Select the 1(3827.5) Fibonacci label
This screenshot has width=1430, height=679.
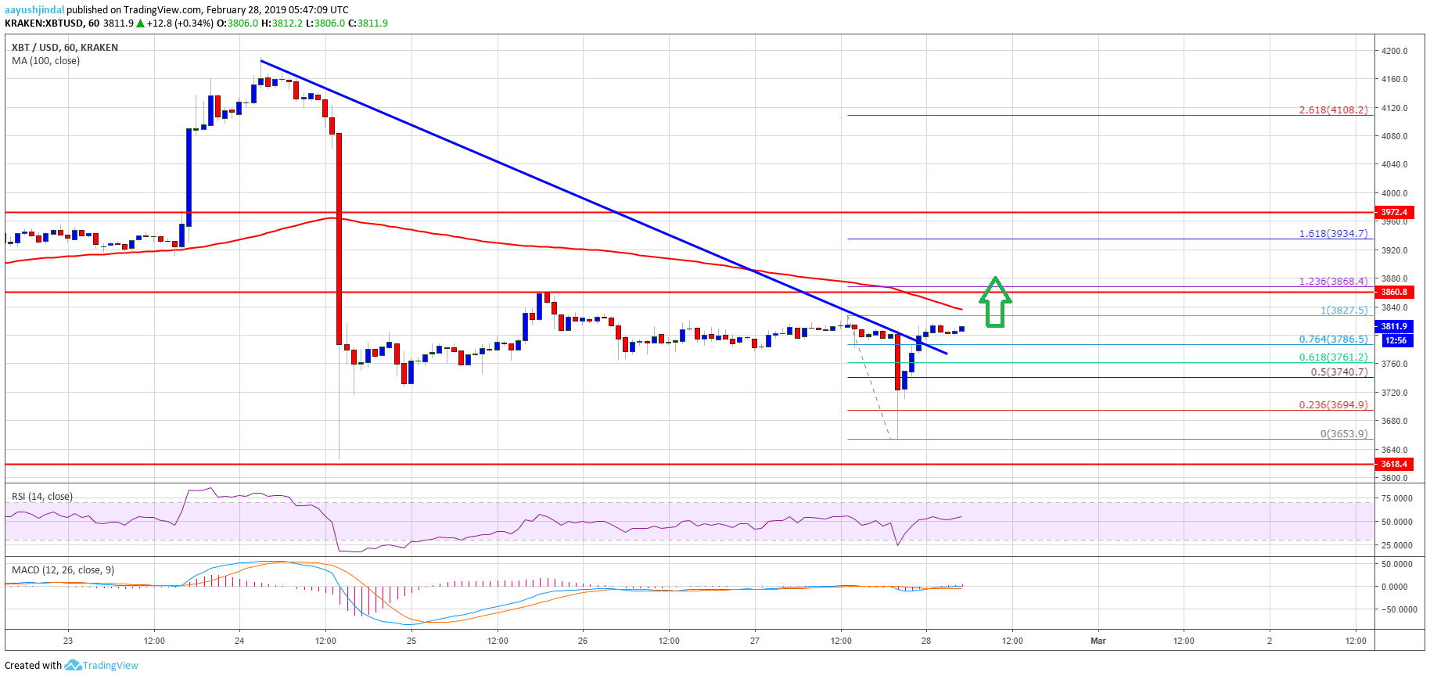click(x=1344, y=311)
